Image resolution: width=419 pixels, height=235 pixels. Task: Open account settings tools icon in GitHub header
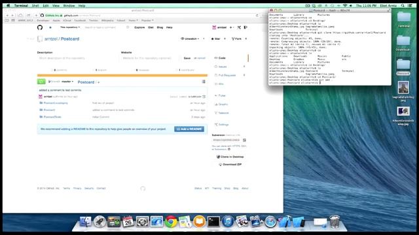tap(239, 27)
